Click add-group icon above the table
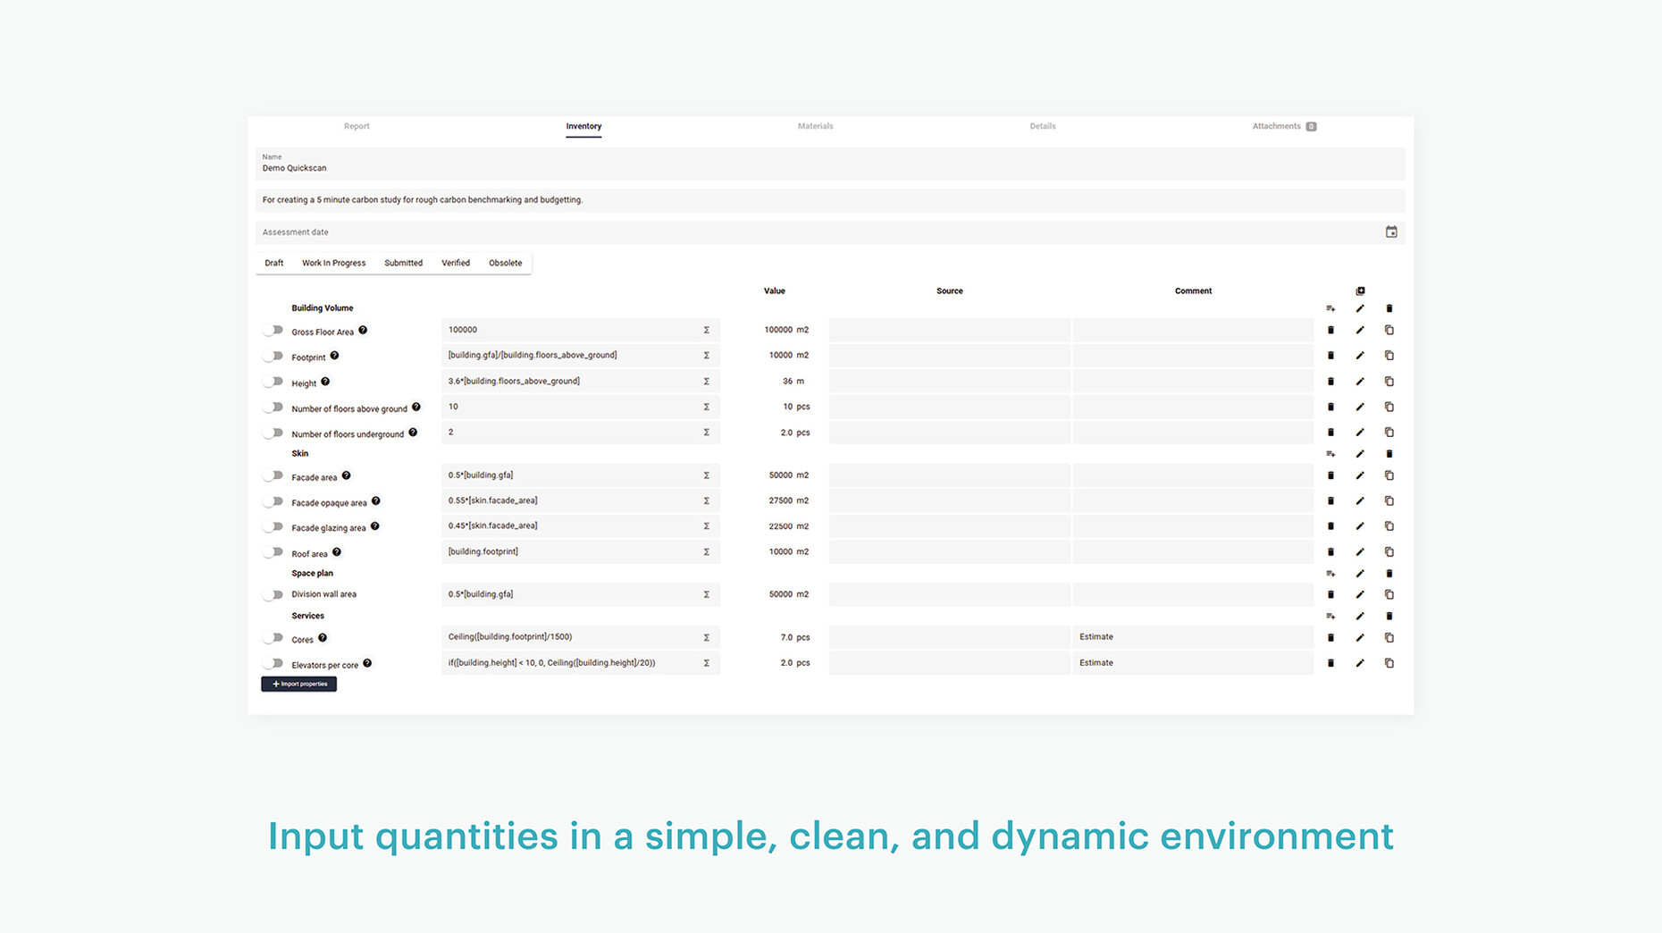The height and width of the screenshot is (933, 1662). pyautogui.click(x=1360, y=291)
